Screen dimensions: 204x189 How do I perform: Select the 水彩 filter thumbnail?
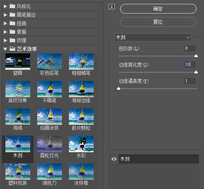click(x=81, y=144)
